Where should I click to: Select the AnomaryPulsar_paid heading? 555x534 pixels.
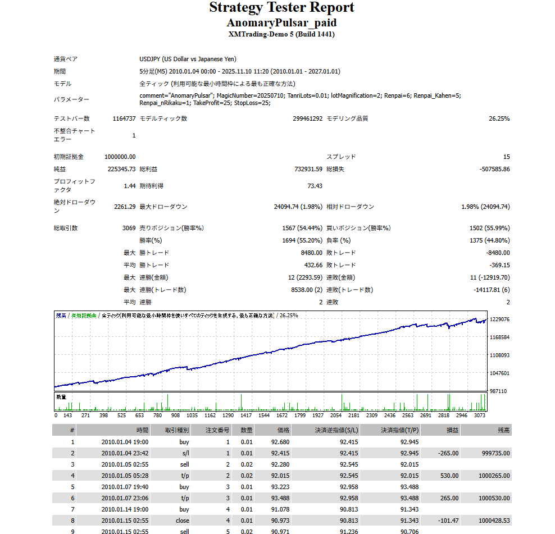(281, 22)
